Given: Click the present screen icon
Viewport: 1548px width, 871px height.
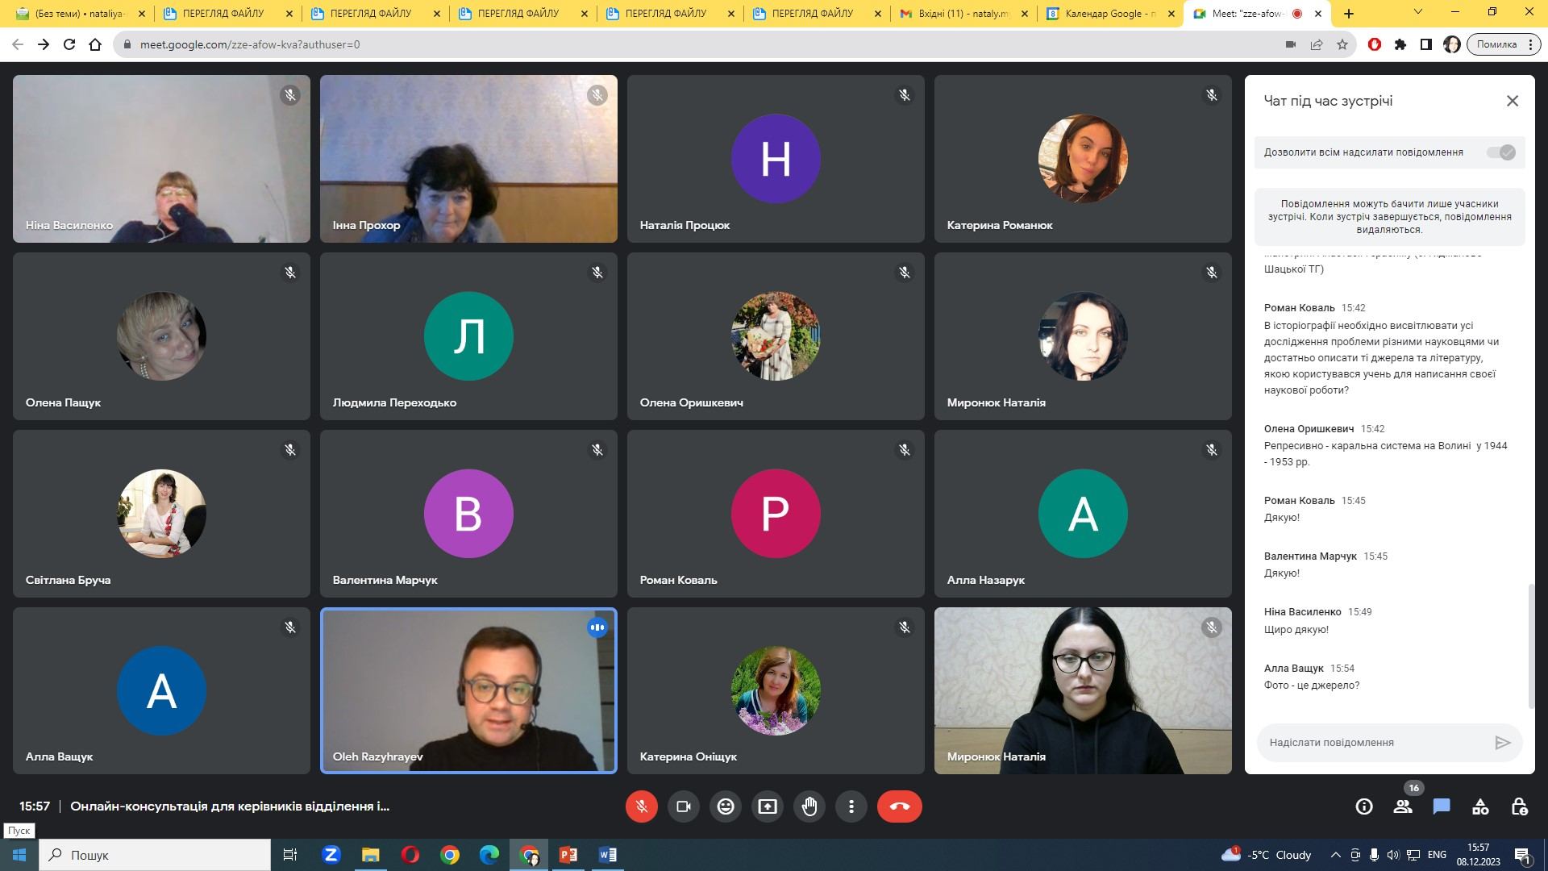Looking at the screenshot, I should coord(768,806).
